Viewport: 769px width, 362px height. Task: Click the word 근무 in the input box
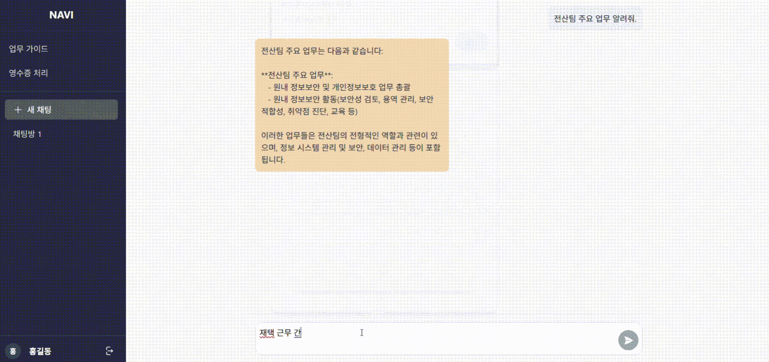click(x=284, y=333)
